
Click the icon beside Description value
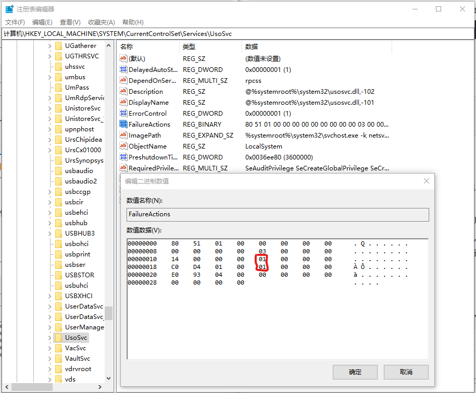click(x=123, y=91)
